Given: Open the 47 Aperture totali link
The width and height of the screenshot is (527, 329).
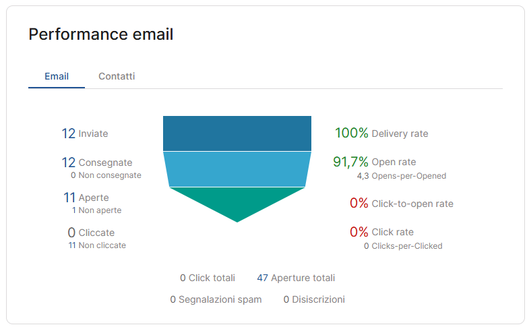Looking at the screenshot, I should pyautogui.click(x=296, y=278).
